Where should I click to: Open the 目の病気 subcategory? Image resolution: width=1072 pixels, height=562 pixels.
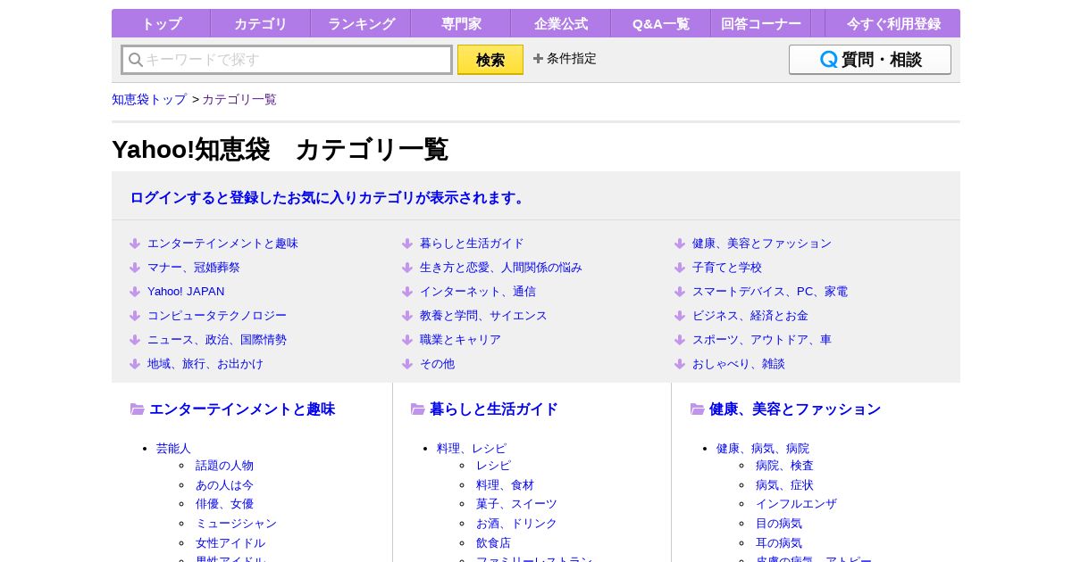pyautogui.click(x=779, y=524)
